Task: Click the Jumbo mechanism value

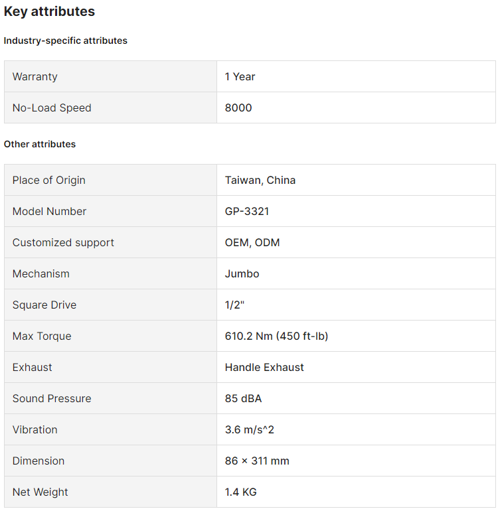Action: (242, 273)
